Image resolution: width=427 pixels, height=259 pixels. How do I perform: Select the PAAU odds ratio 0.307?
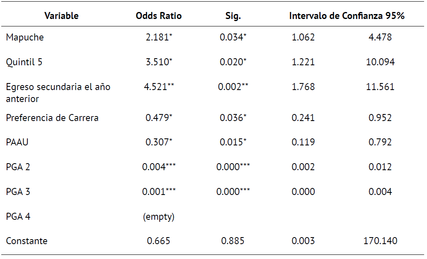[158, 143]
